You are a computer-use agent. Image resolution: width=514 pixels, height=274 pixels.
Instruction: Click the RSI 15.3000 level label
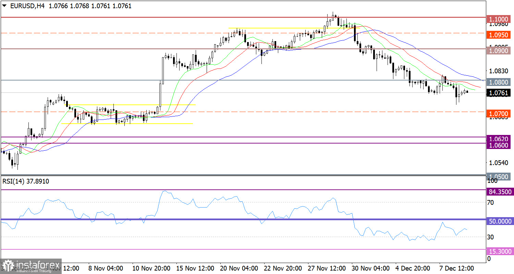499,251
